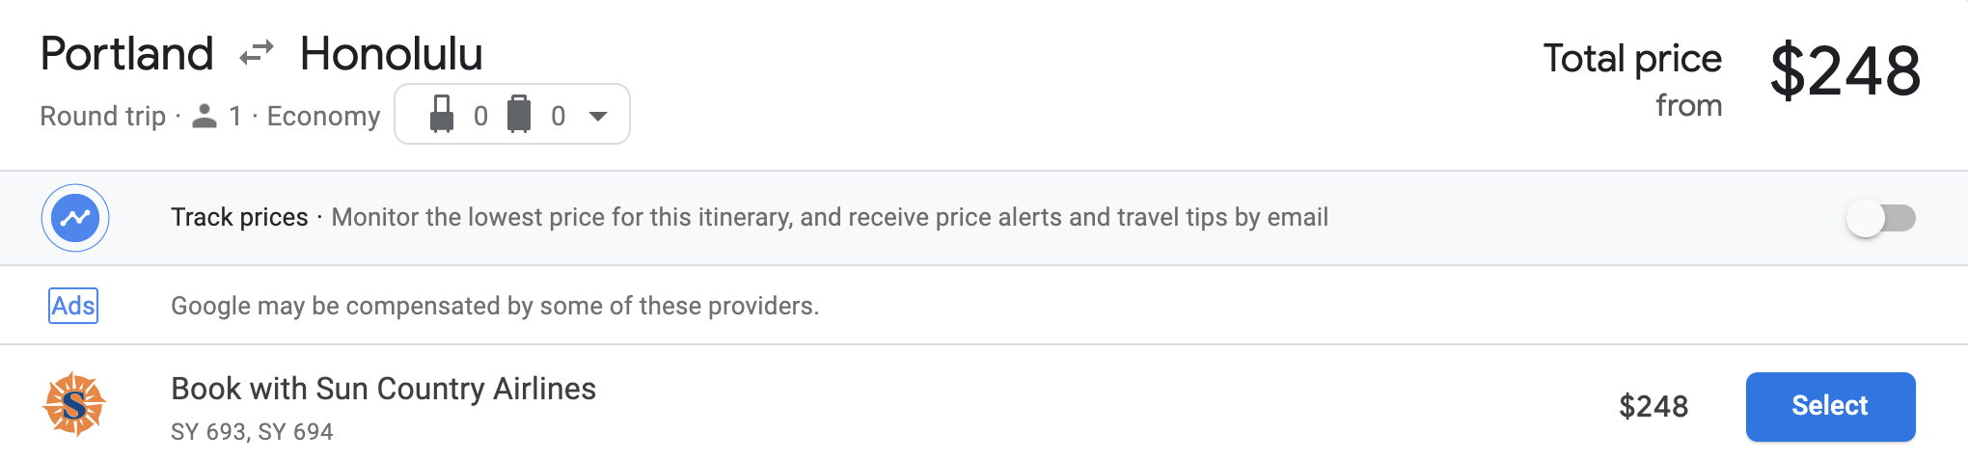Click the Sun Country Airlines logo

coord(74,404)
